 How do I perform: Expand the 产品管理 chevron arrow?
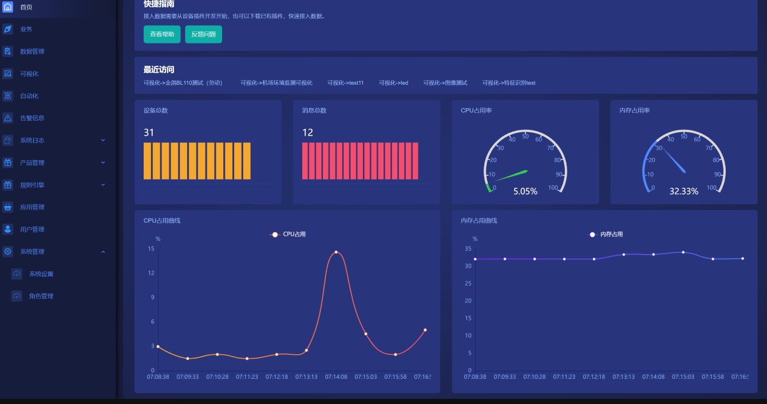coord(103,163)
